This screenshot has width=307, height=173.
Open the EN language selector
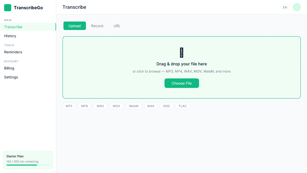(x=285, y=7)
